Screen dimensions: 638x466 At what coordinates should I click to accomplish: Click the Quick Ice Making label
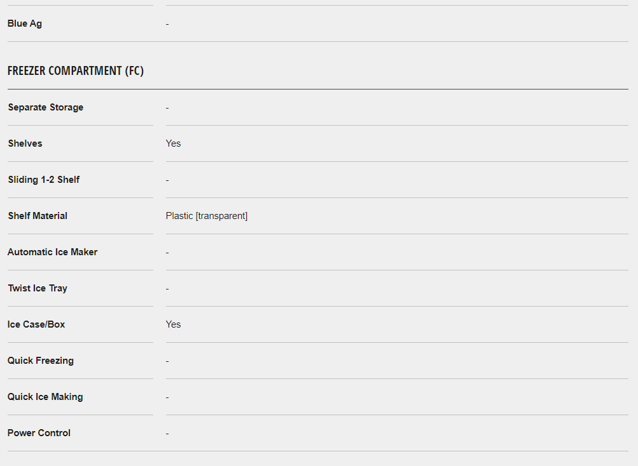click(x=45, y=397)
